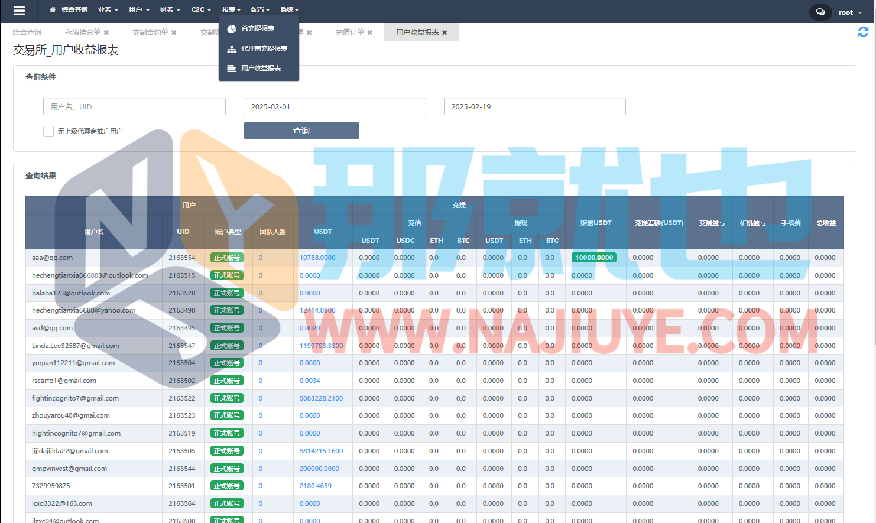Open the 财务 dropdown in navbar
Viewport: 876px width, 523px height.
coord(170,10)
